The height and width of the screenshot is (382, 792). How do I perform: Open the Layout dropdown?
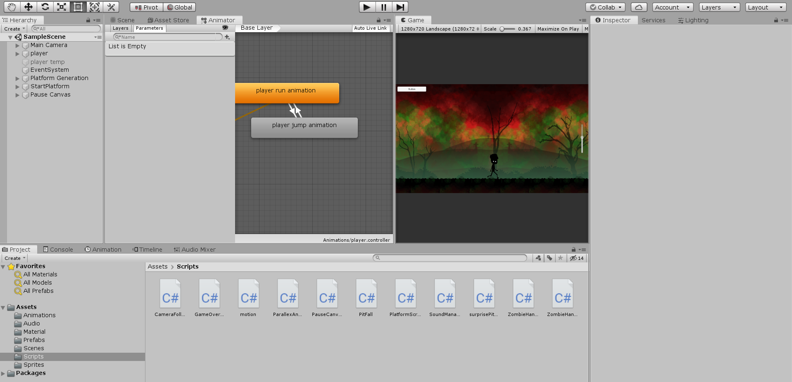click(766, 7)
